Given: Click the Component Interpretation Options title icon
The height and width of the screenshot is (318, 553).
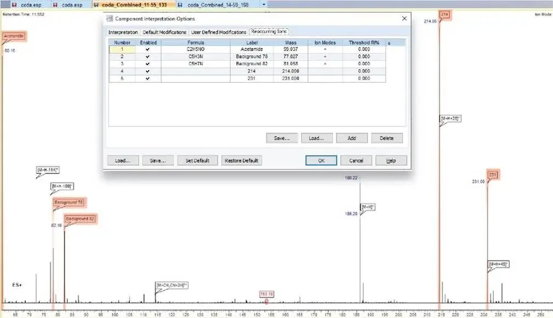Looking at the screenshot, I should tap(110, 19).
